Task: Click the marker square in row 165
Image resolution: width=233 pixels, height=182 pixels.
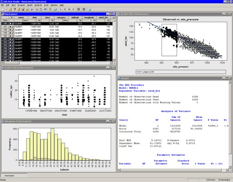Action: [10, 51]
